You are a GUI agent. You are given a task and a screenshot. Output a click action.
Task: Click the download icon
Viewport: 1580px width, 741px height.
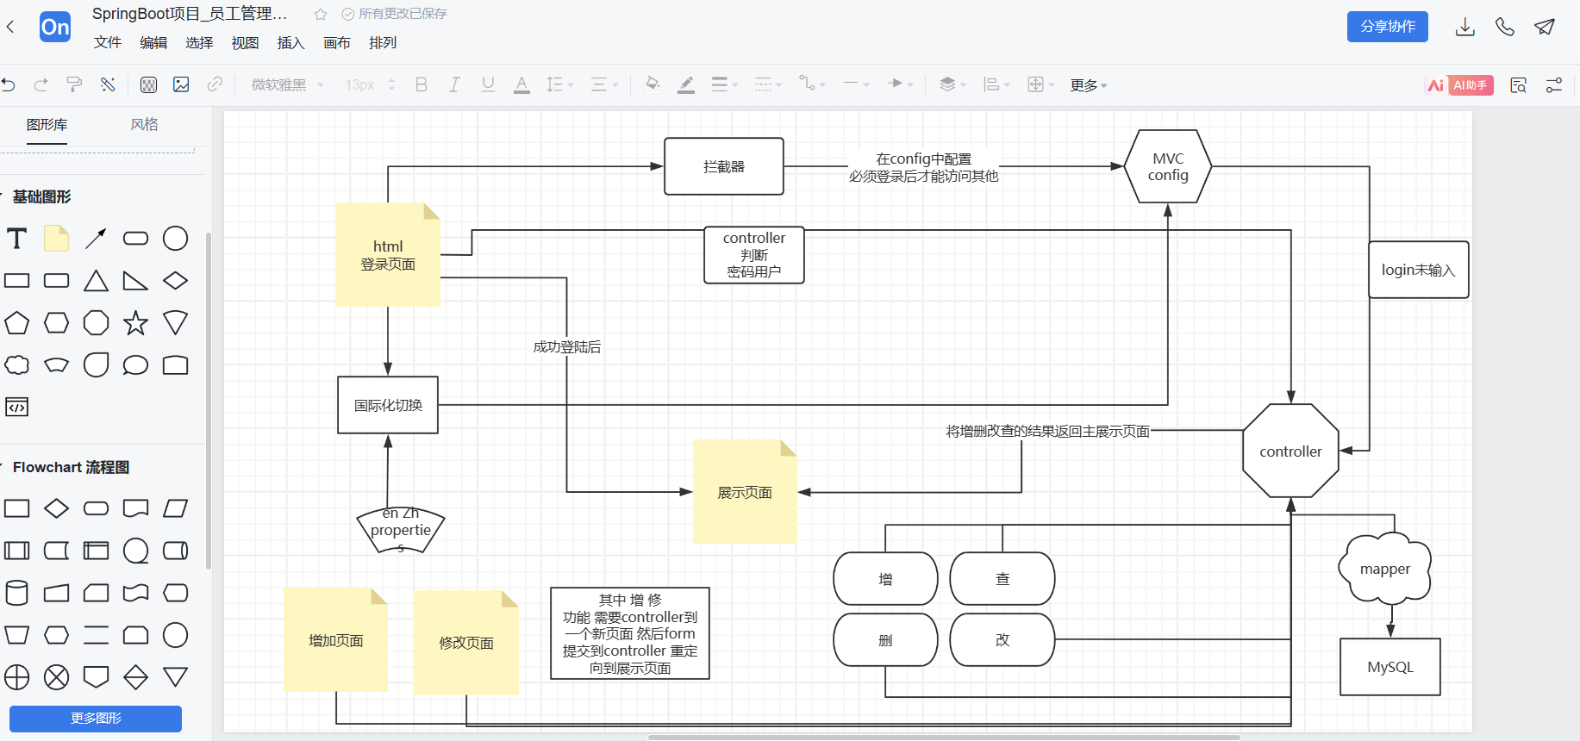[1465, 27]
